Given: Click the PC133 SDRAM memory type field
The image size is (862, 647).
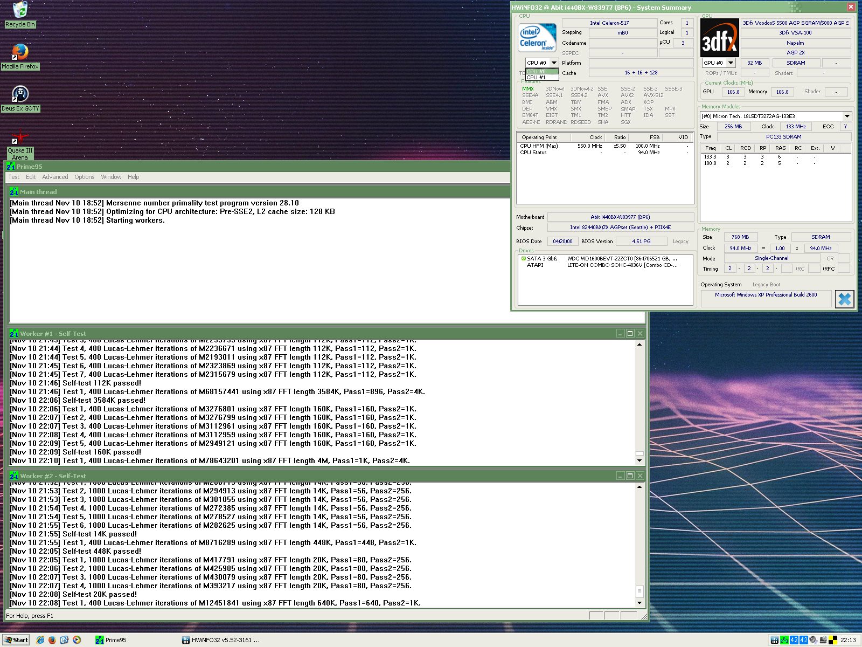Looking at the screenshot, I should pos(784,137).
